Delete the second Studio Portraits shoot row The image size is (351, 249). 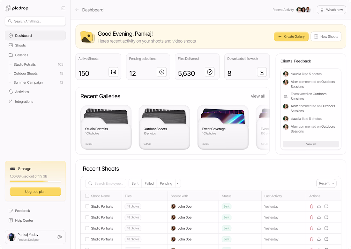pos(312,217)
